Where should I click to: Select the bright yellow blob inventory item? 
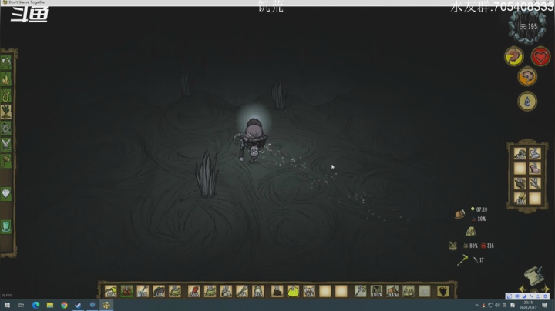[x=293, y=291]
